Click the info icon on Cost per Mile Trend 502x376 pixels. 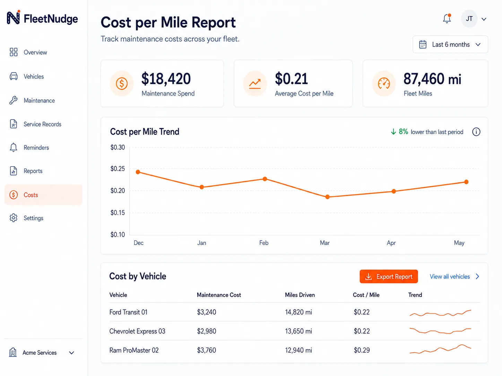coord(476,132)
